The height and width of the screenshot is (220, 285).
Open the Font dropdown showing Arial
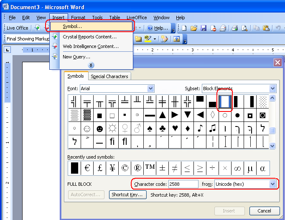pyautogui.click(x=151, y=89)
